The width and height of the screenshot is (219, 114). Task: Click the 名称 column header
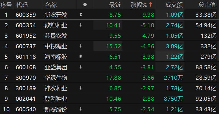tap(51, 5)
